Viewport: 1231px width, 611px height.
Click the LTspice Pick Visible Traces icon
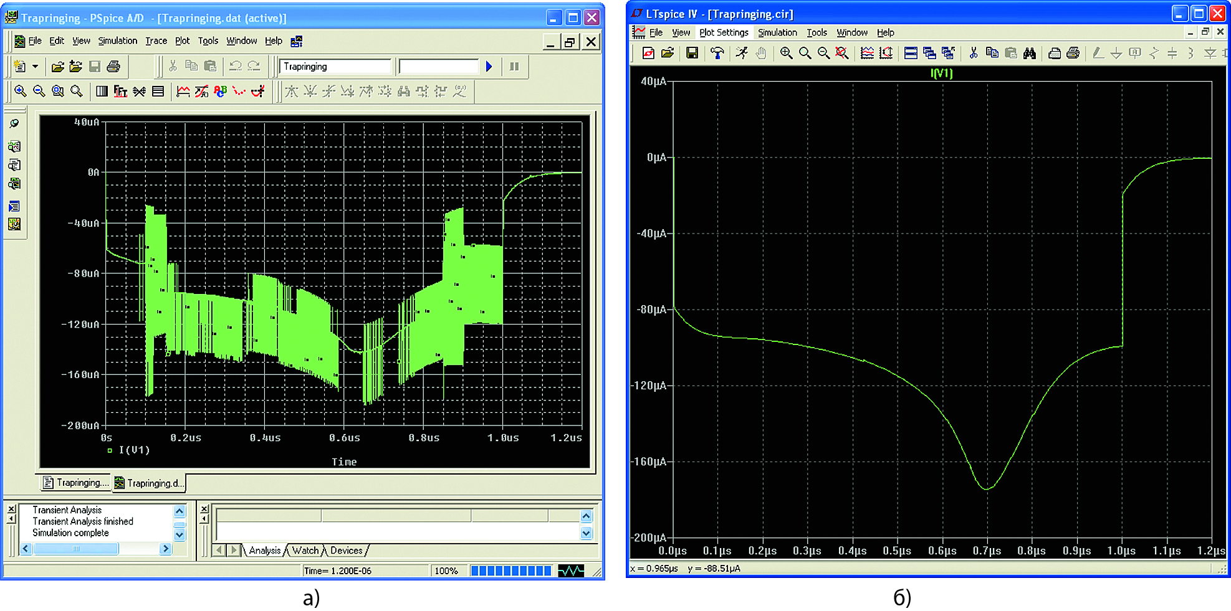pyautogui.click(x=867, y=53)
